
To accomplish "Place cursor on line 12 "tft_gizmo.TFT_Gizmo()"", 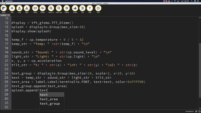I will 52,23.
